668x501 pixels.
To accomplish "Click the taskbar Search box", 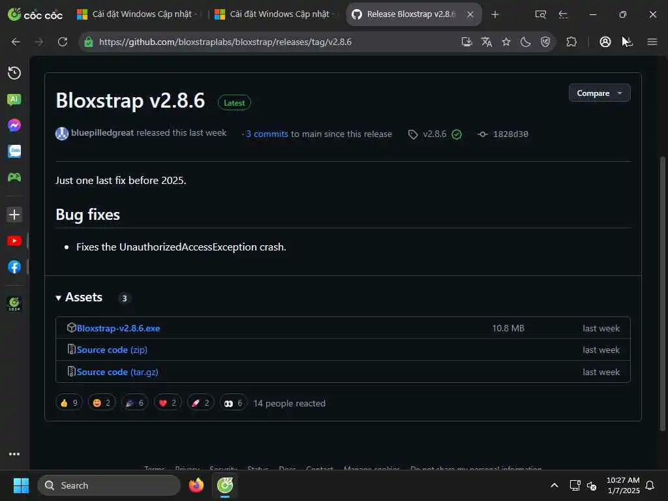I will (x=109, y=485).
